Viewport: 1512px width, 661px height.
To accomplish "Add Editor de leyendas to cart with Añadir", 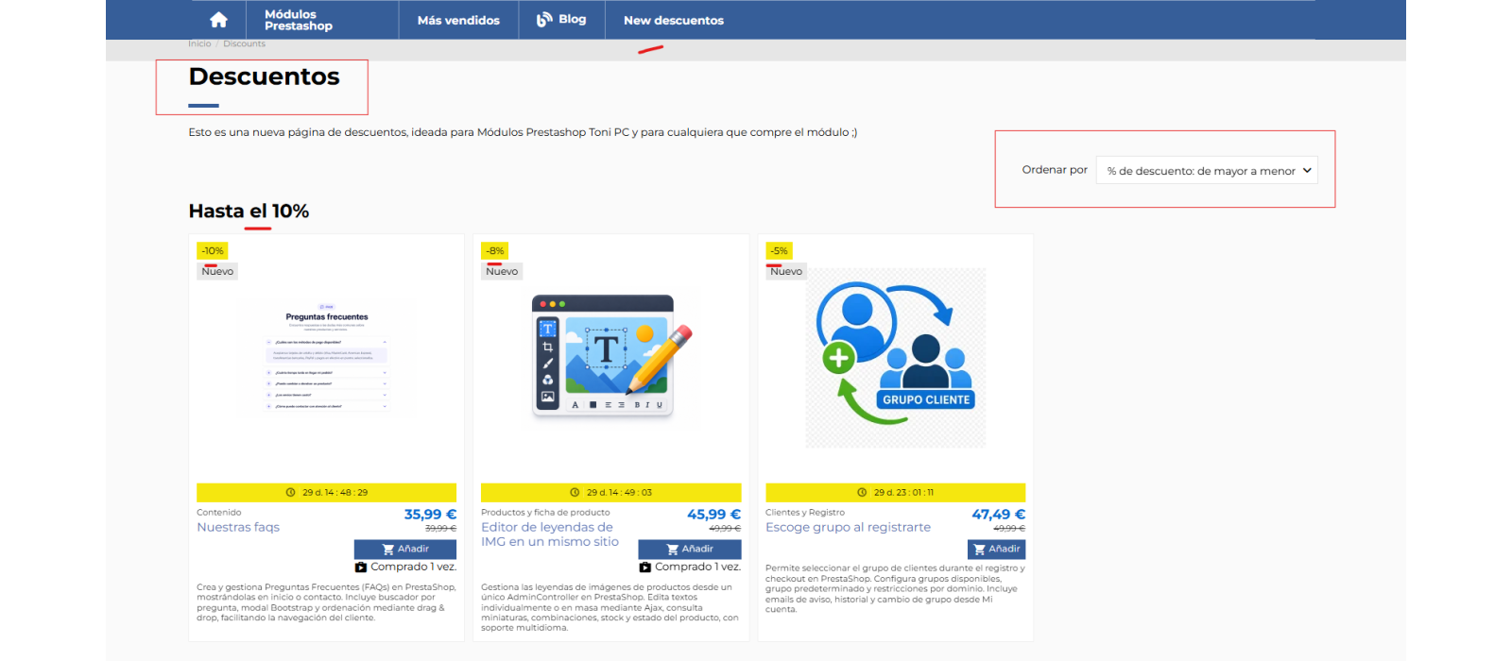I will point(690,550).
